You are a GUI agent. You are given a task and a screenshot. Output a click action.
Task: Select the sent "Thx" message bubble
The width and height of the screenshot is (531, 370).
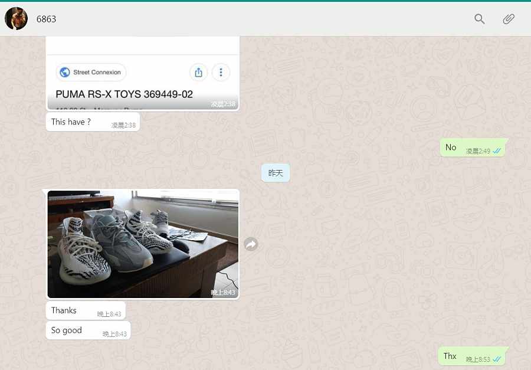click(x=450, y=356)
